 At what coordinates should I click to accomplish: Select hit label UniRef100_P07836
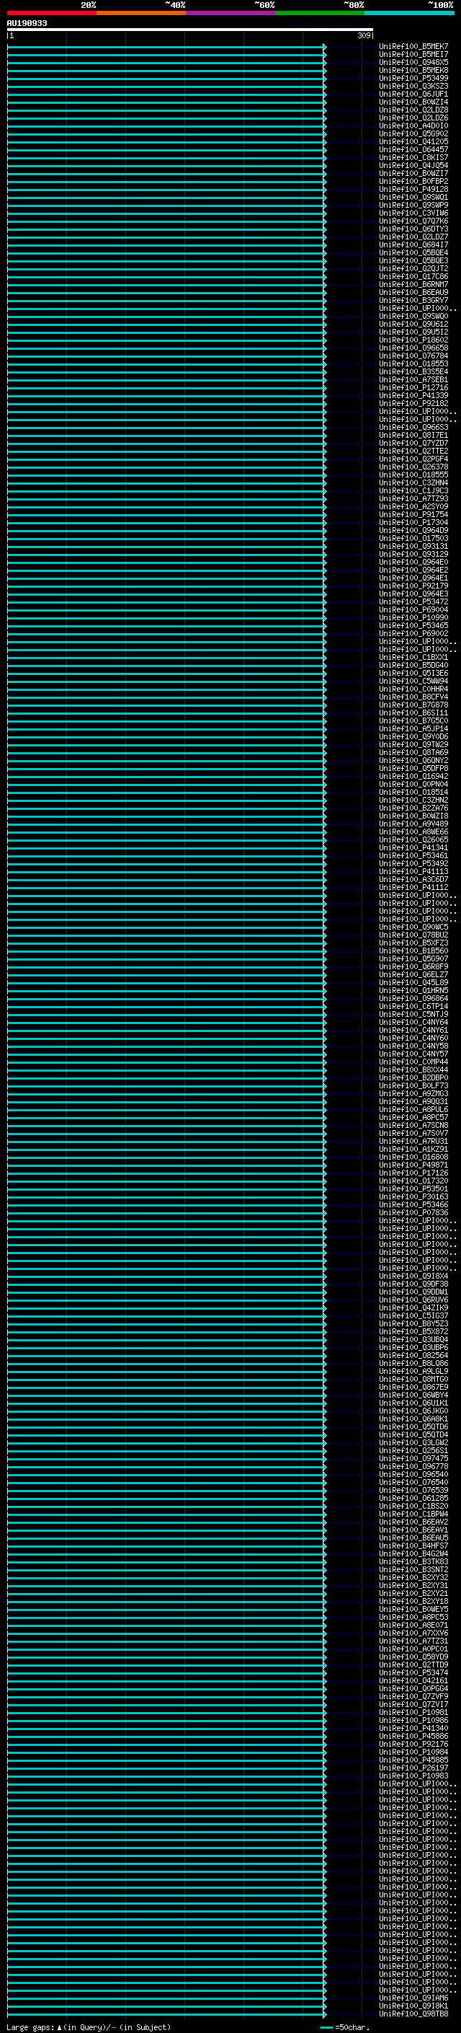click(413, 1212)
